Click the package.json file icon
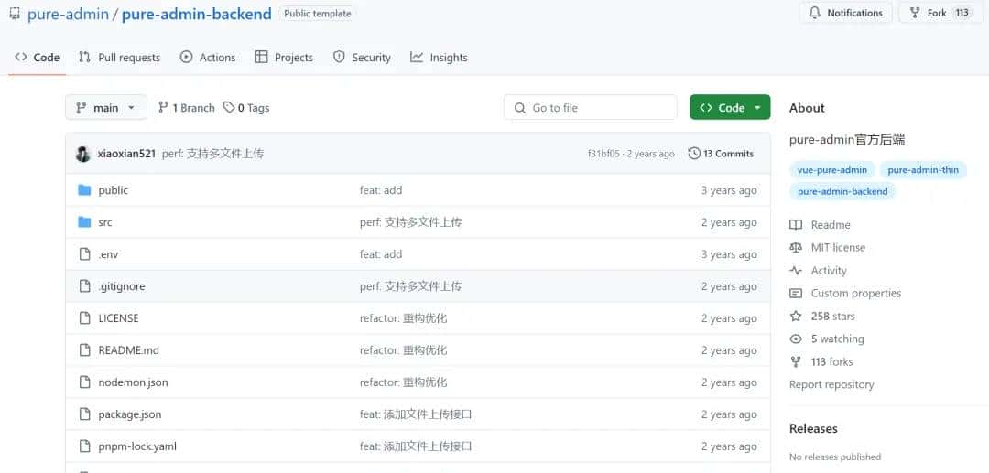 coord(84,414)
